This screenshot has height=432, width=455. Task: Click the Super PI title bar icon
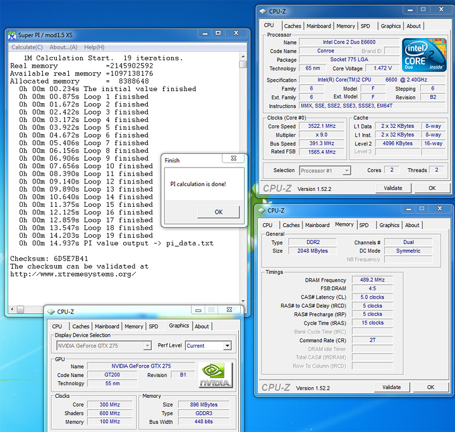[13, 35]
